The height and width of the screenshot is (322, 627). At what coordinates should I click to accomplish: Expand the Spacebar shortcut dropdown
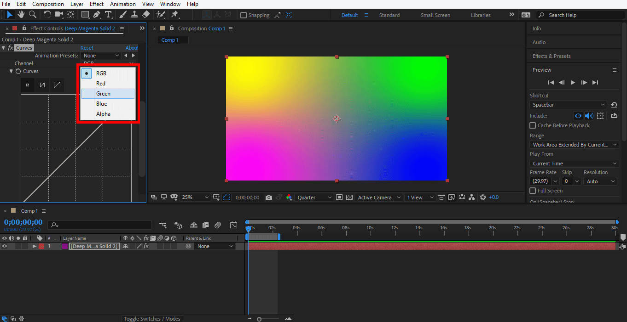pos(569,105)
